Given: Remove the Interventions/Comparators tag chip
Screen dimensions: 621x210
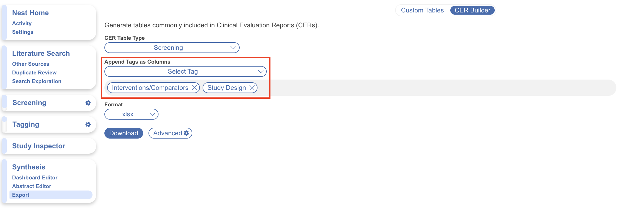Looking at the screenshot, I should 194,88.
